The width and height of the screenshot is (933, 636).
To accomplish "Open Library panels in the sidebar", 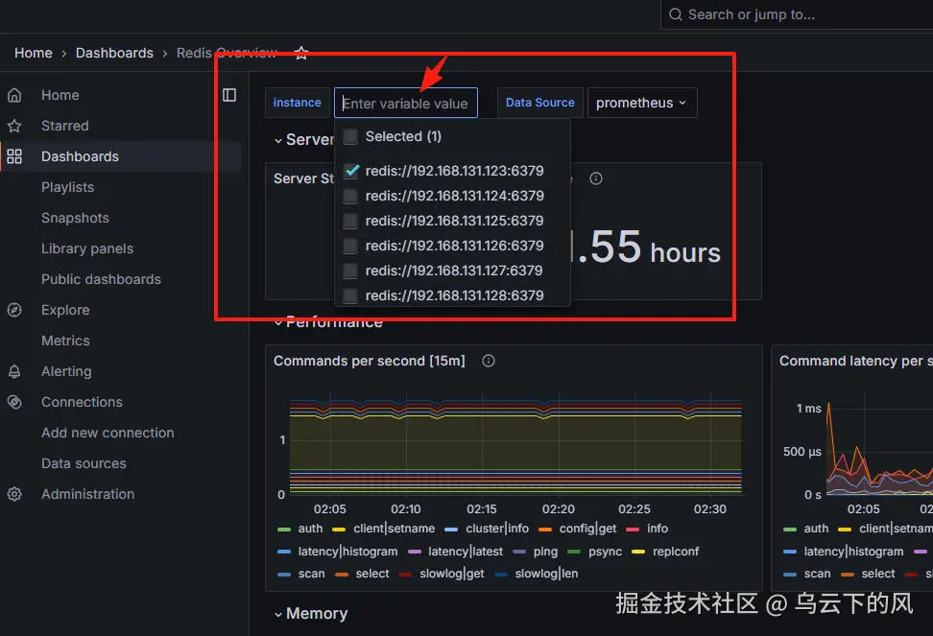I will (87, 248).
